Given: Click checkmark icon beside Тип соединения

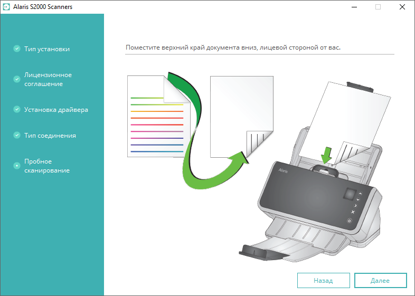Looking at the screenshot, I should [x=17, y=135].
